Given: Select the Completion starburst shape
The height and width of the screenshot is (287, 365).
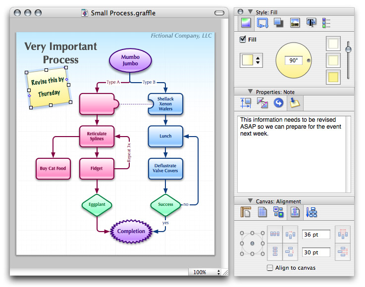Looking at the screenshot, I should coord(131,232).
